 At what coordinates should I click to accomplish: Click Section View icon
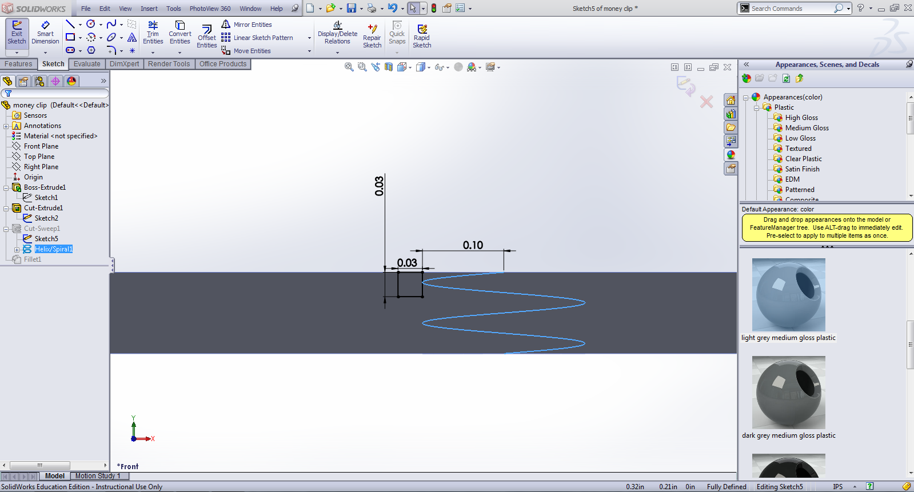coord(389,67)
